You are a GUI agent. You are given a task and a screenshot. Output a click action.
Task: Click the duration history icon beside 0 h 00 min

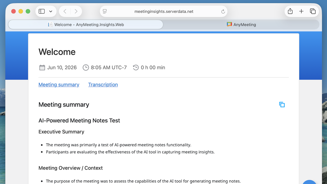136,67
